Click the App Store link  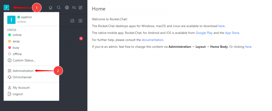click(232, 33)
